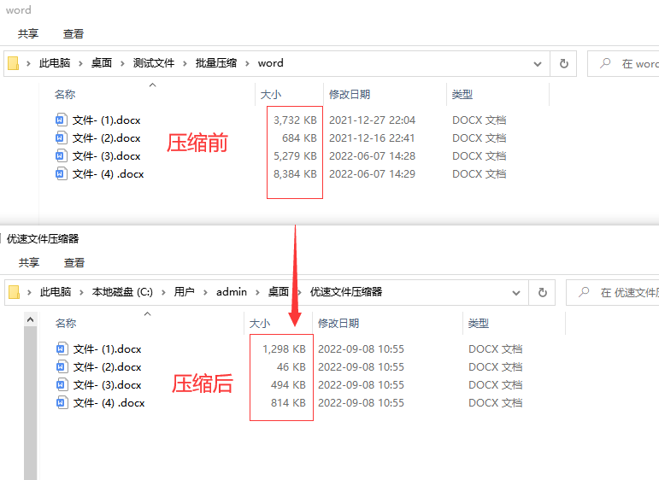This screenshot has width=659, height=480.
Task: Click docx icon of 8,384 KB 文件- (4)
Action: pyautogui.click(x=61, y=173)
